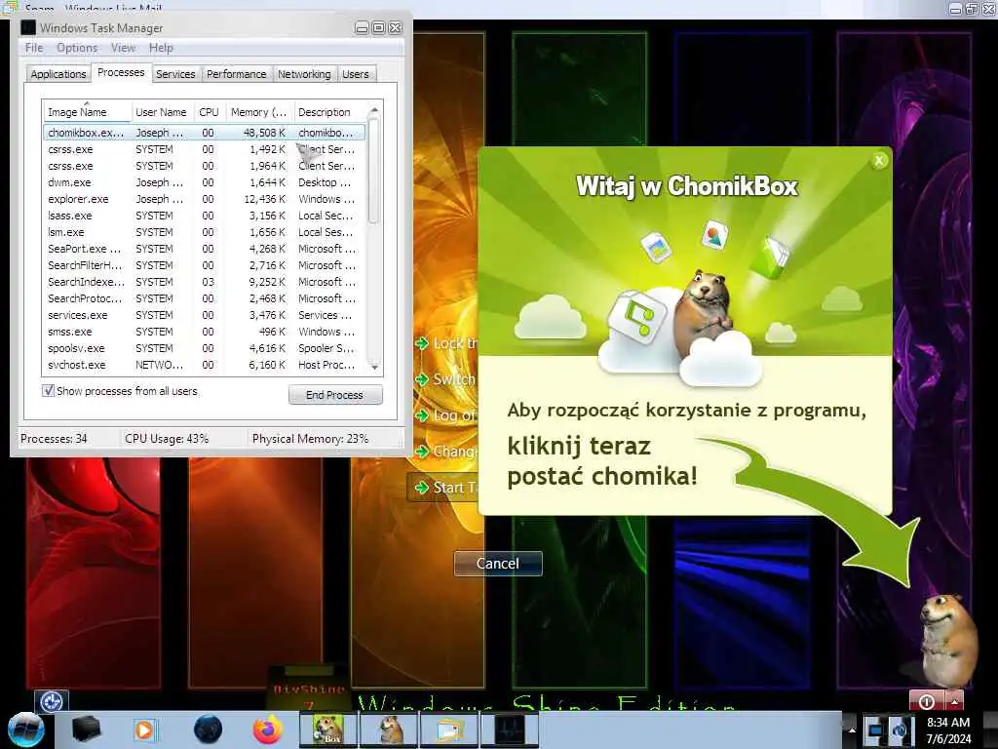Switch to the ChomikBox 'Box' taskbar button
Image resolution: width=998 pixels, height=749 pixels.
pyautogui.click(x=328, y=729)
